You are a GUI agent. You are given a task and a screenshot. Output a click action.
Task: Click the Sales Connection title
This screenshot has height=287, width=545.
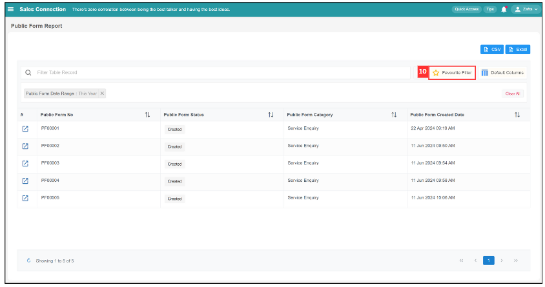[x=43, y=10]
